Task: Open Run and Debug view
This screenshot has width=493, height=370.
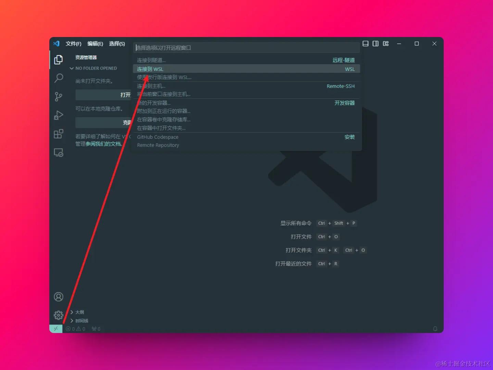Action: click(59, 115)
